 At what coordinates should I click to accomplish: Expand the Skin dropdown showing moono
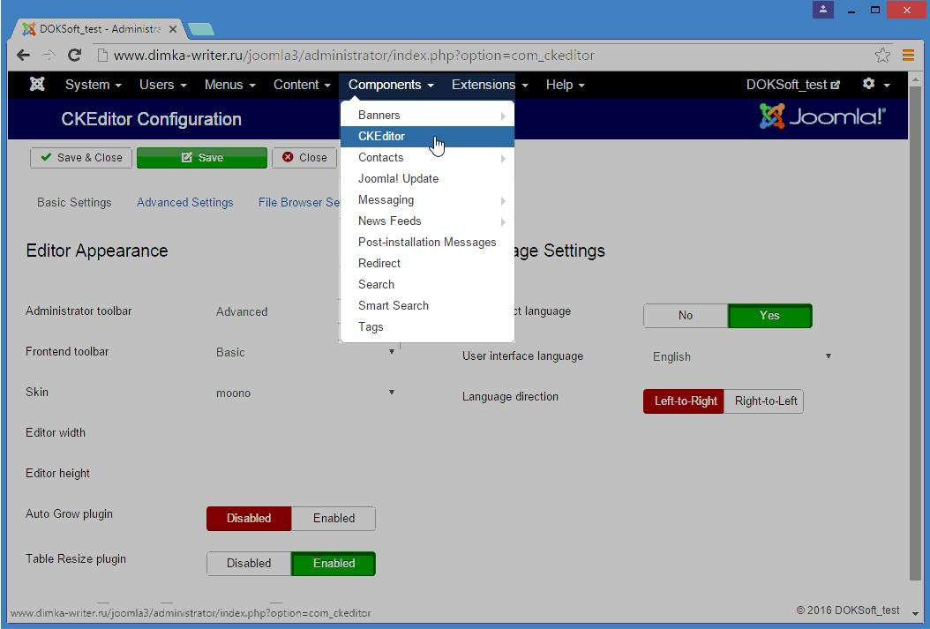click(305, 393)
